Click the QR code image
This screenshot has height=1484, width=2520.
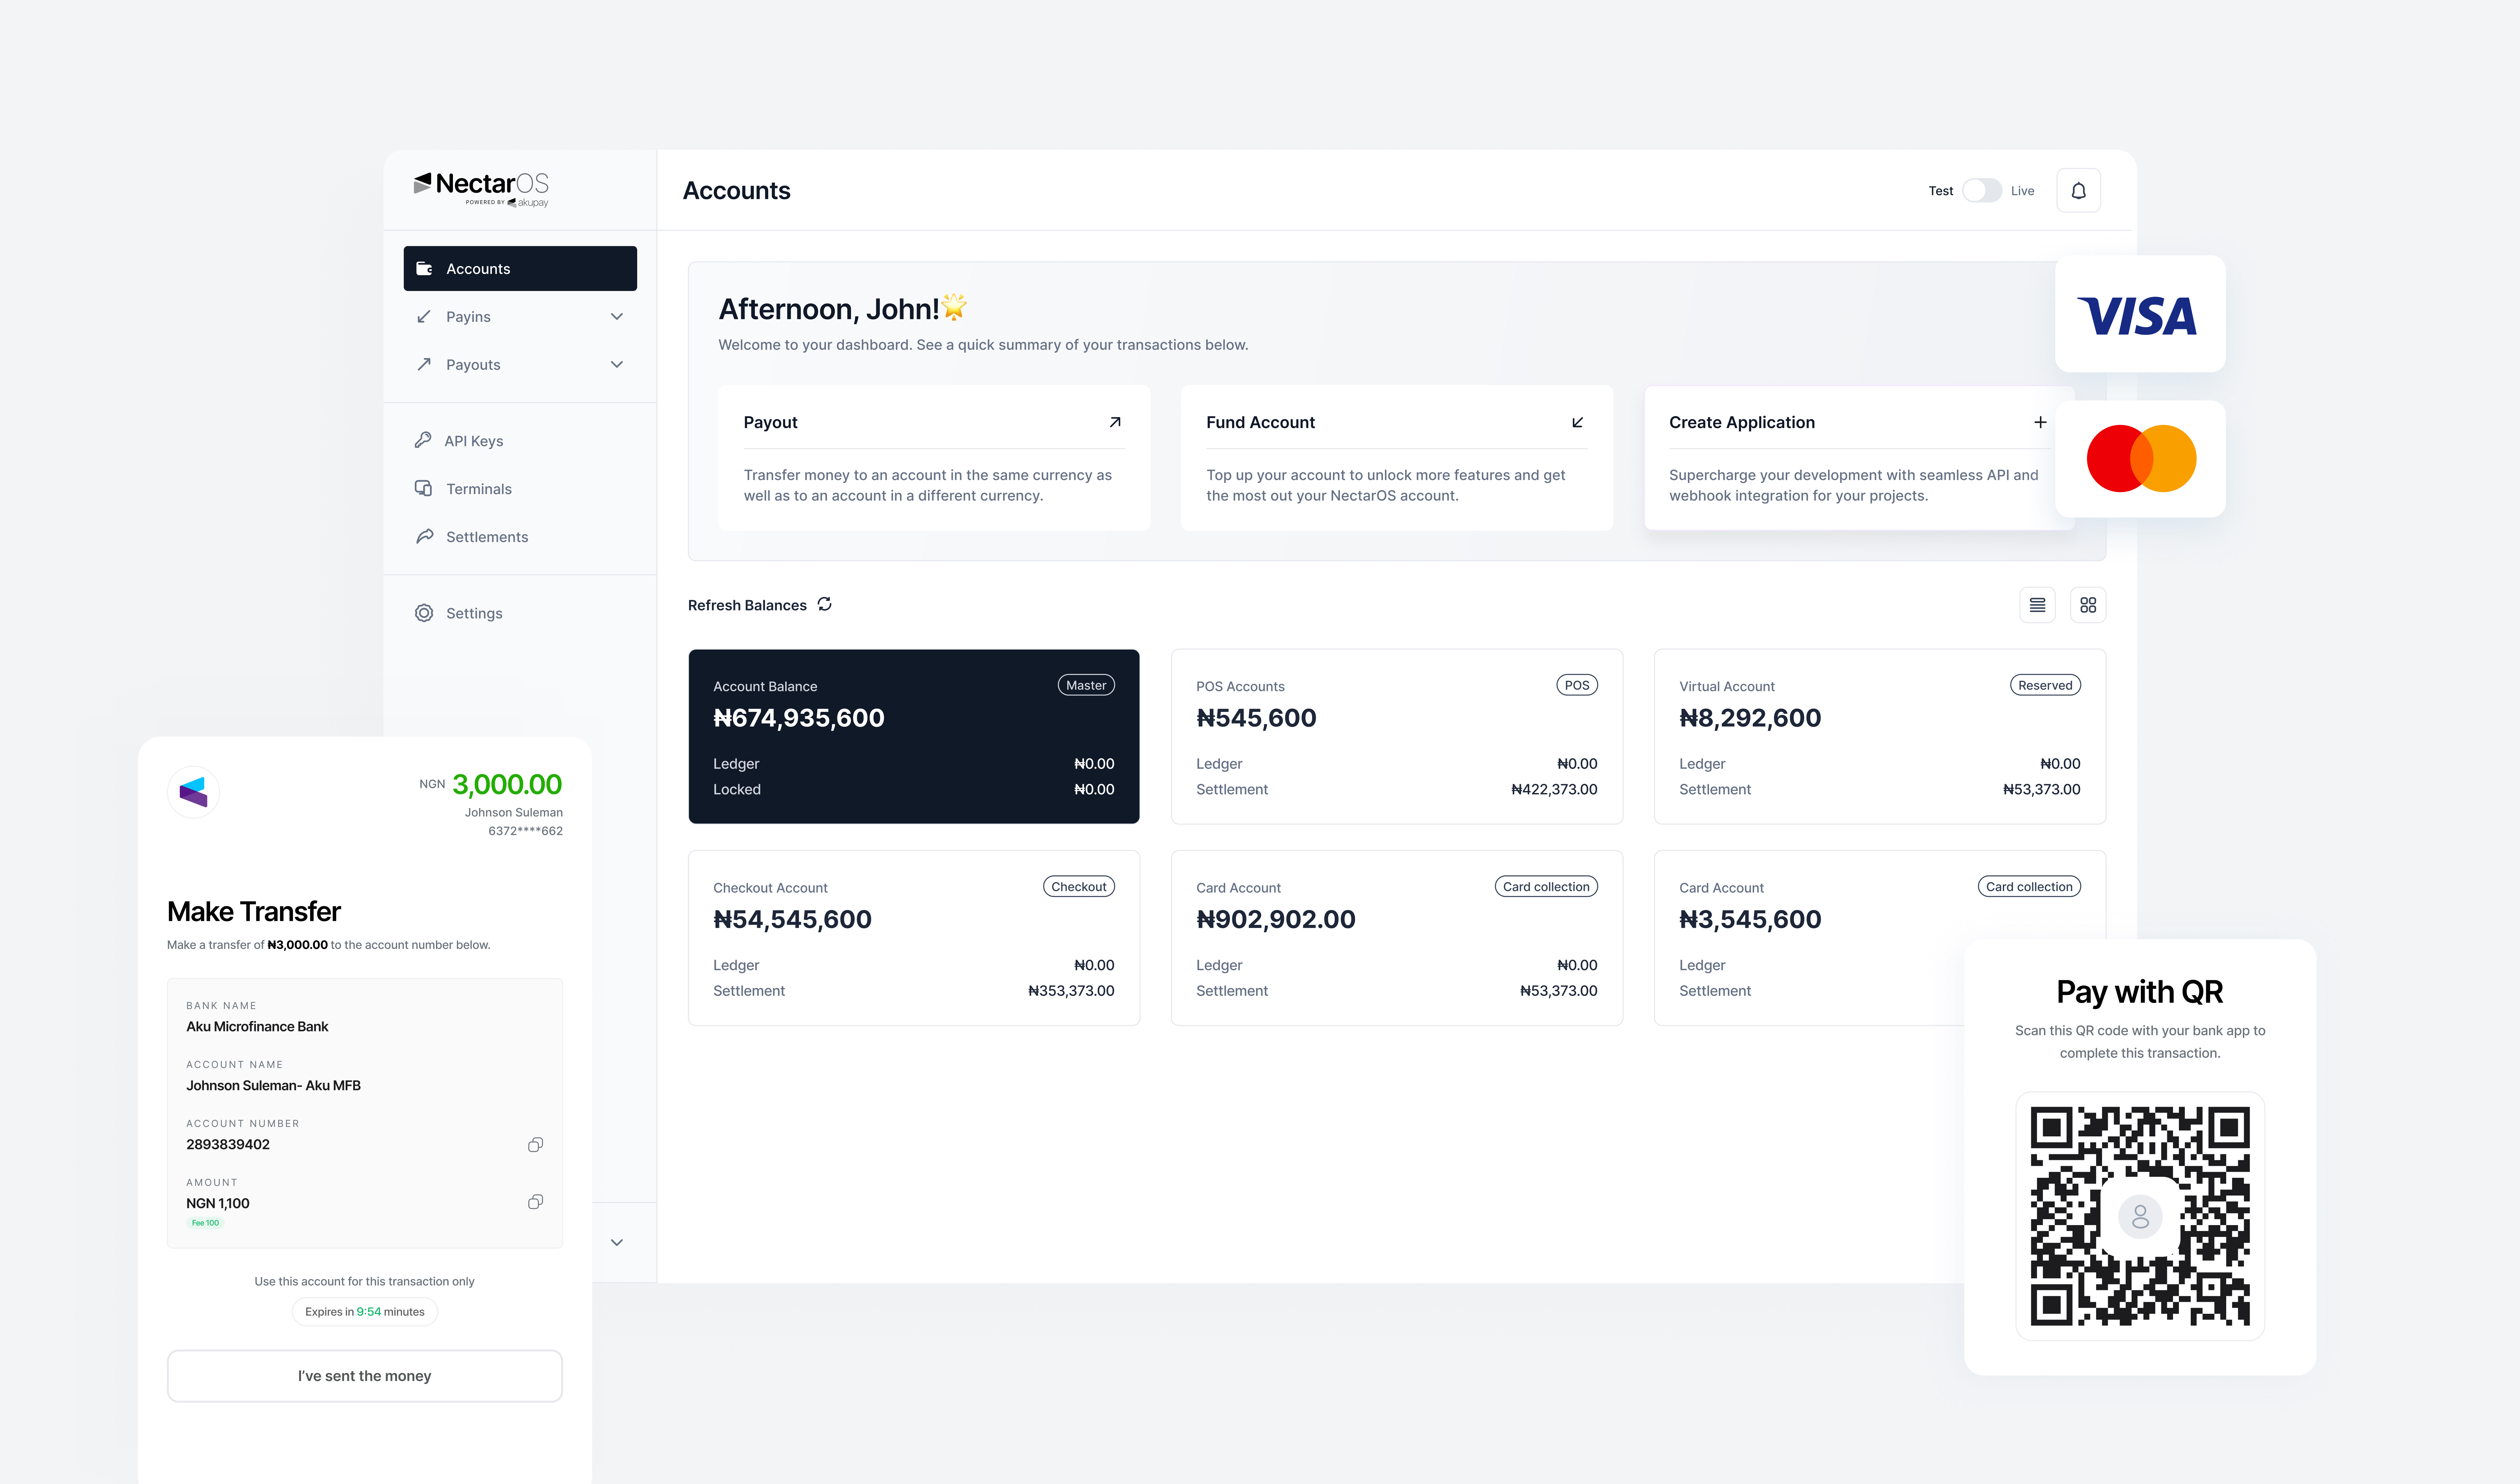[2140, 1216]
